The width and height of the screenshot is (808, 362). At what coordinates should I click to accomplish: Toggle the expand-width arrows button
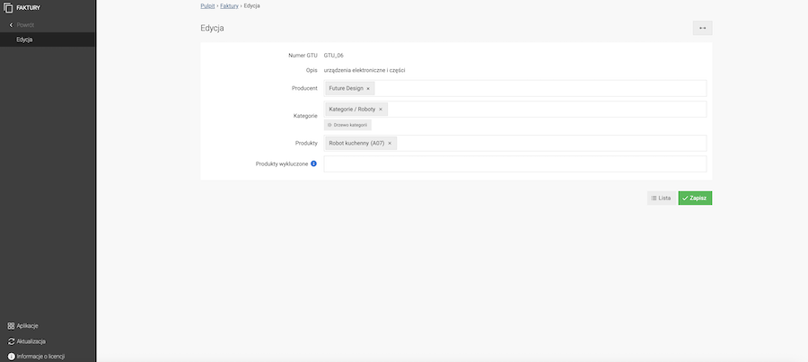pyautogui.click(x=702, y=28)
